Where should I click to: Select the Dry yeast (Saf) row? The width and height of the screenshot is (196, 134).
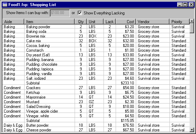(96, 55)
